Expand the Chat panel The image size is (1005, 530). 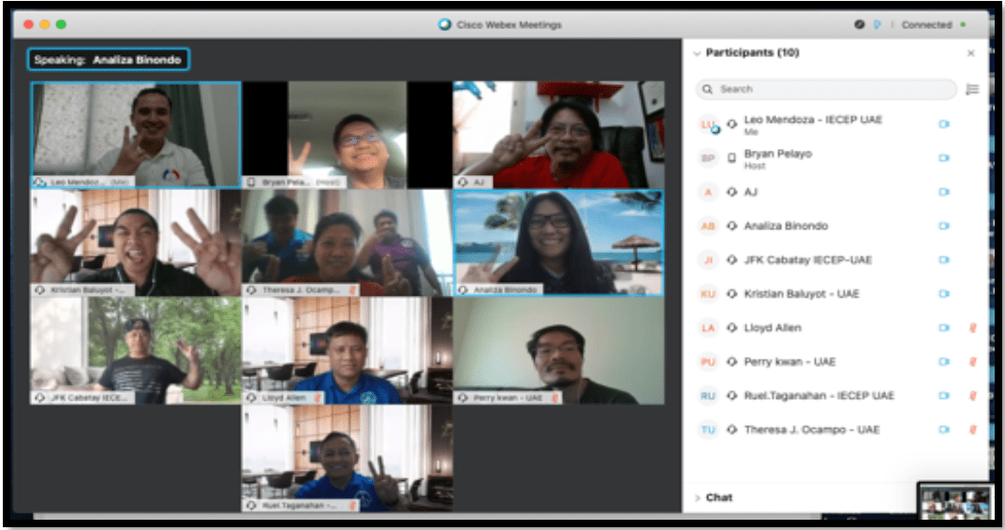tap(718, 497)
